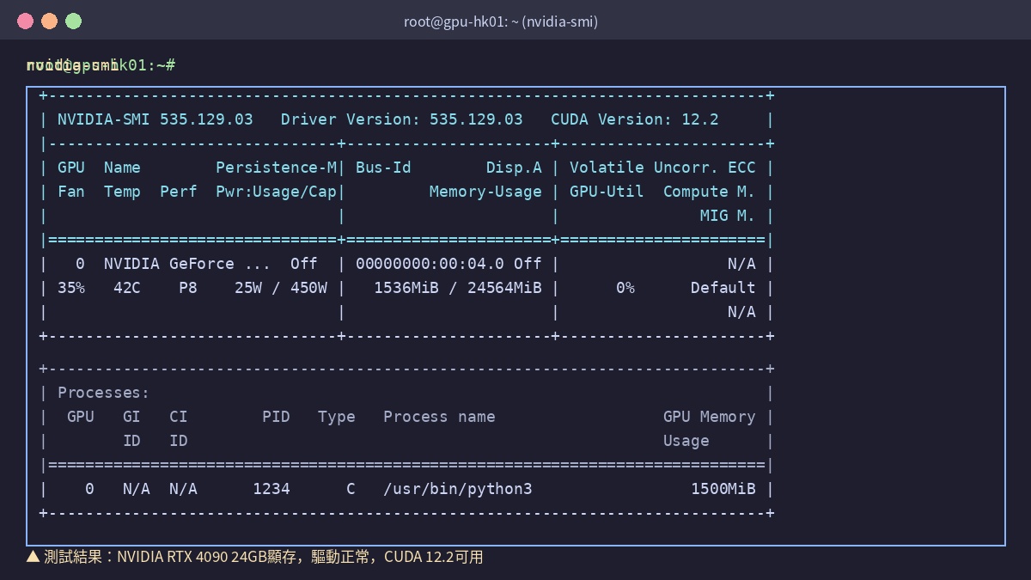1031x580 pixels.
Task: Click the 'MIG M.' header
Action: (728, 216)
